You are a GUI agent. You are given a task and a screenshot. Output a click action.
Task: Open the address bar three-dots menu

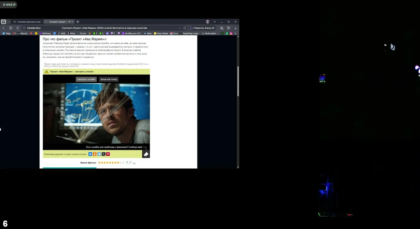(x=180, y=28)
